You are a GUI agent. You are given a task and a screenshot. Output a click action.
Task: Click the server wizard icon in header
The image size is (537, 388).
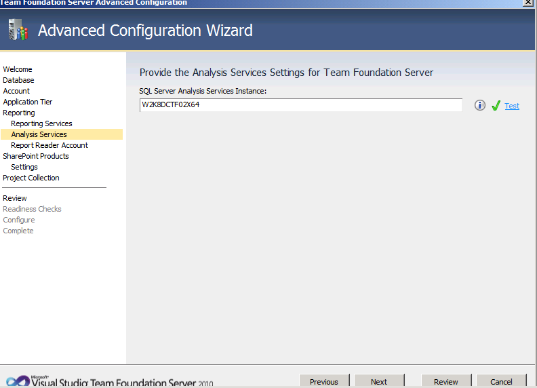pyautogui.click(x=18, y=30)
